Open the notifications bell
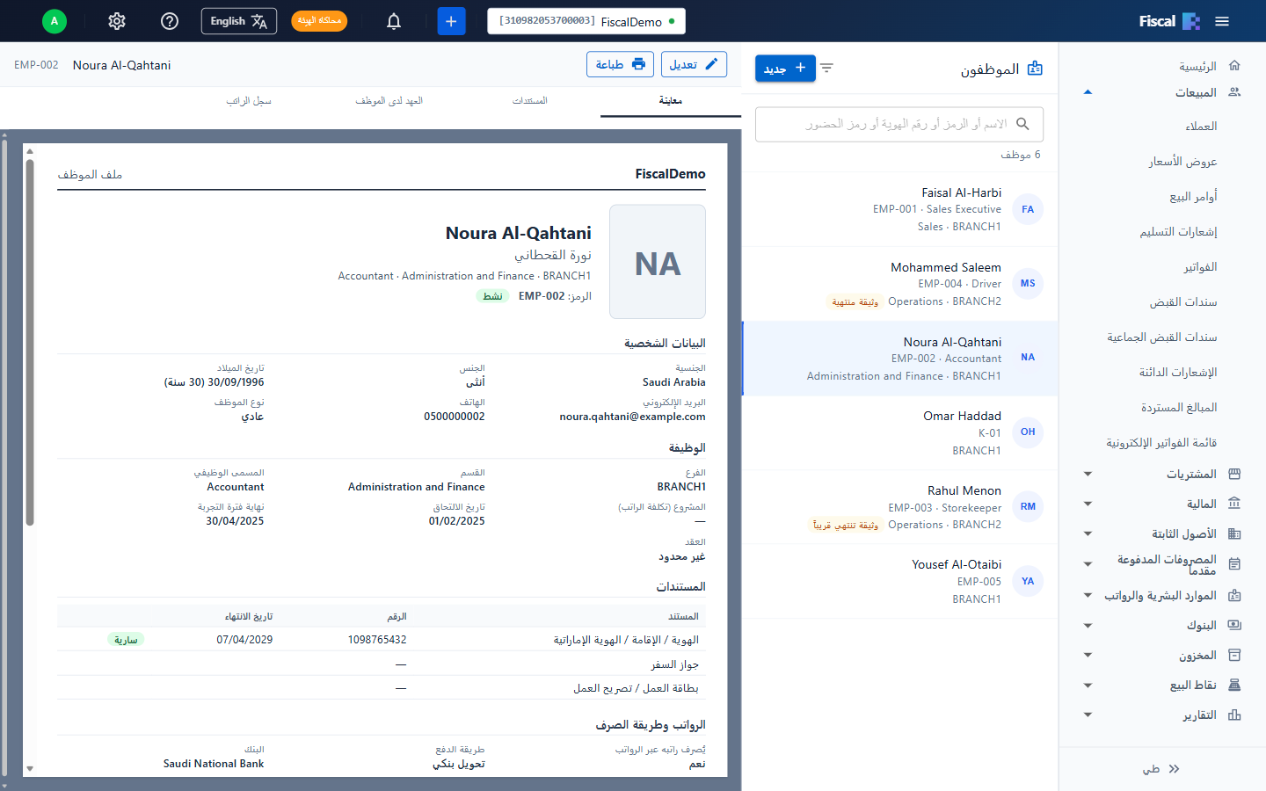This screenshot has height=791, width=1266. (394, 21)
